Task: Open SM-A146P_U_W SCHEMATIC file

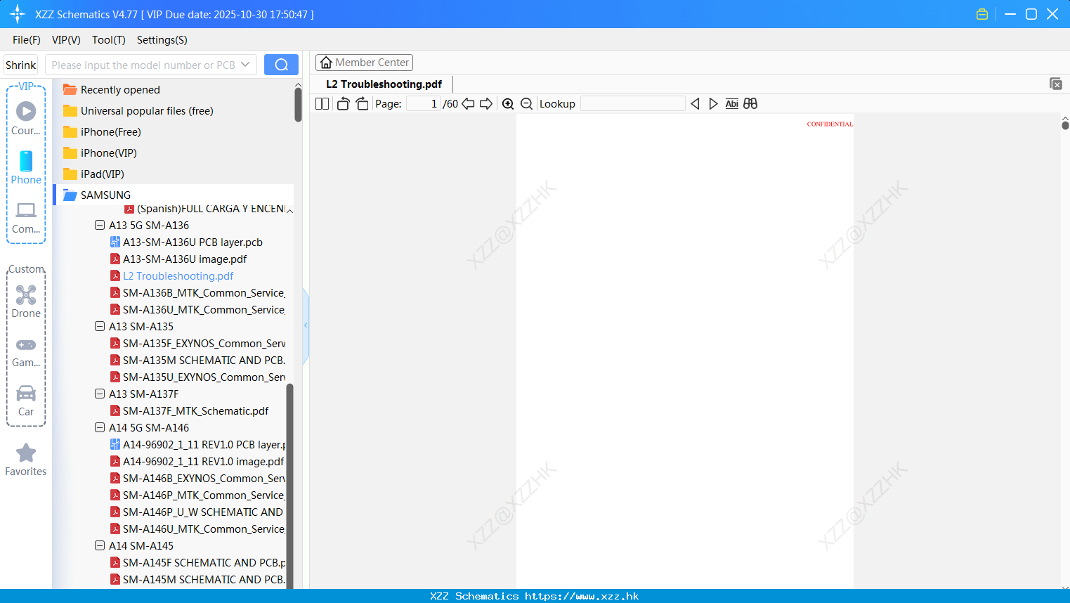Action: (x=197, y=512)
